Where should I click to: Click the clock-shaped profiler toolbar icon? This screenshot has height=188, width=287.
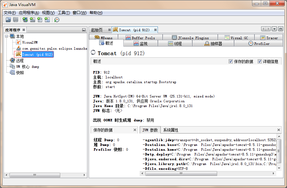(57, 19)
